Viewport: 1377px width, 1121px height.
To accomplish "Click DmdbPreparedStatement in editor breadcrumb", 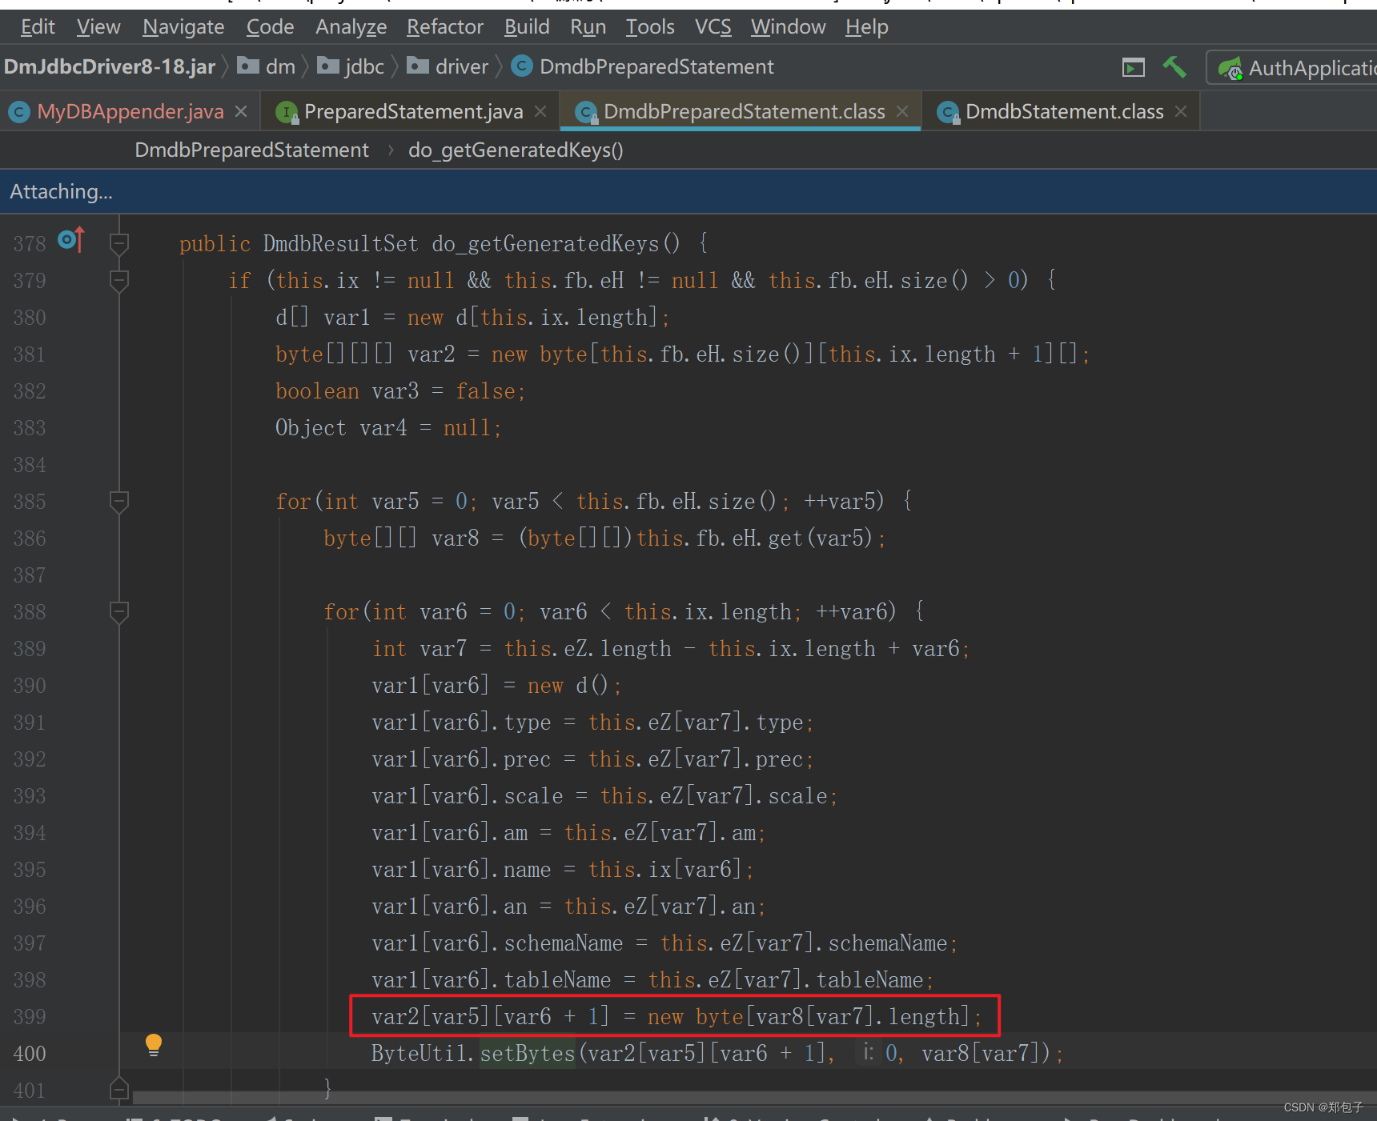I will (x=251, y=150).
